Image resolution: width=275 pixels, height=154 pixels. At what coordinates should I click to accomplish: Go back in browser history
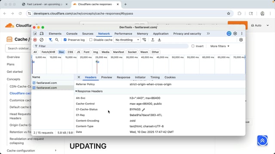pos(5,13)
